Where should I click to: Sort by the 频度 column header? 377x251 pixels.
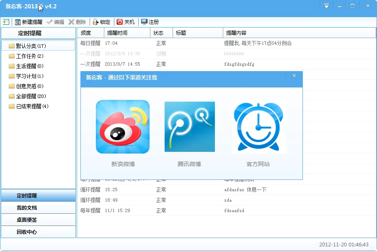(x=90, y=33)
